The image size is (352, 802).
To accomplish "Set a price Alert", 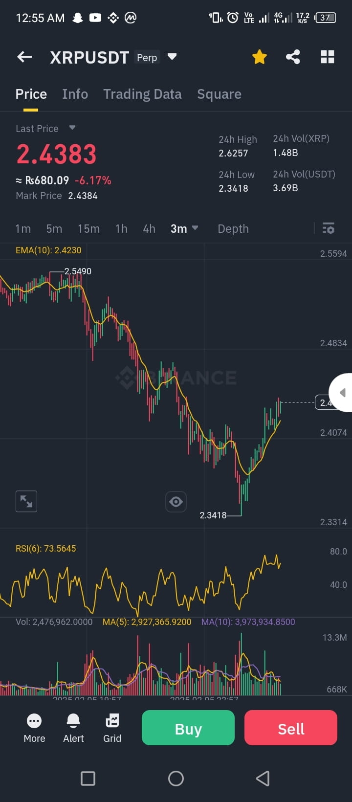I will pyautogui.click(x=73, y=728).
